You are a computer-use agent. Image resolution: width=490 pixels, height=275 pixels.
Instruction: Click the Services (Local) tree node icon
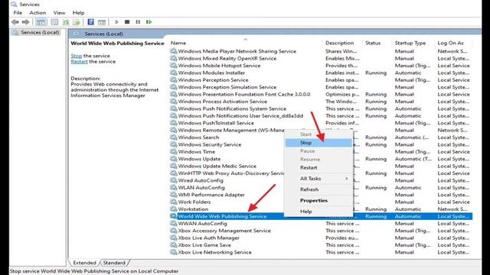pos(15,32)
